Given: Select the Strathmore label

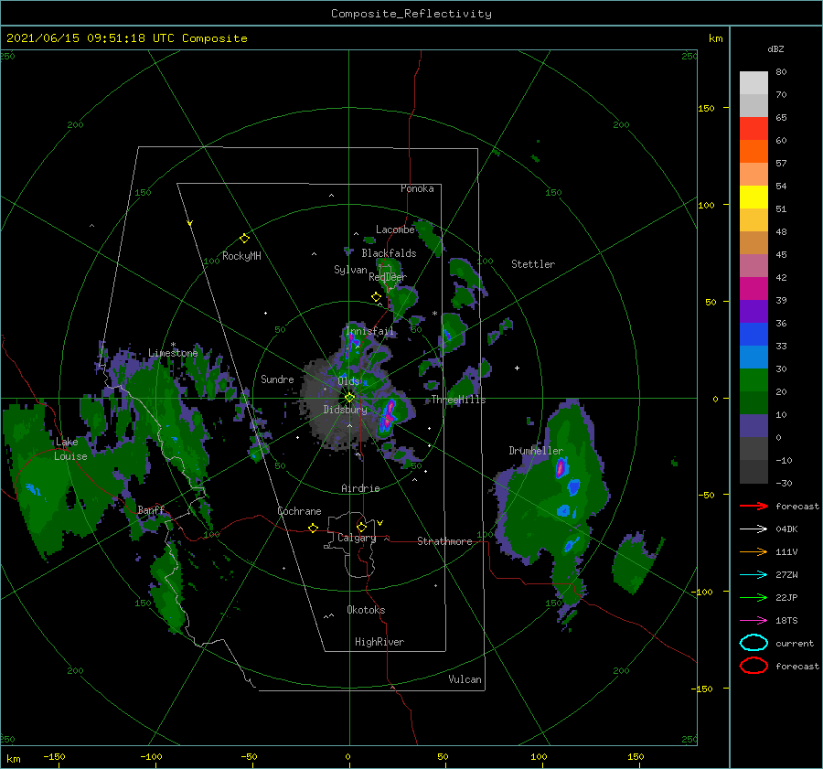Looking at the screenshot, I should tap(444, 541).
